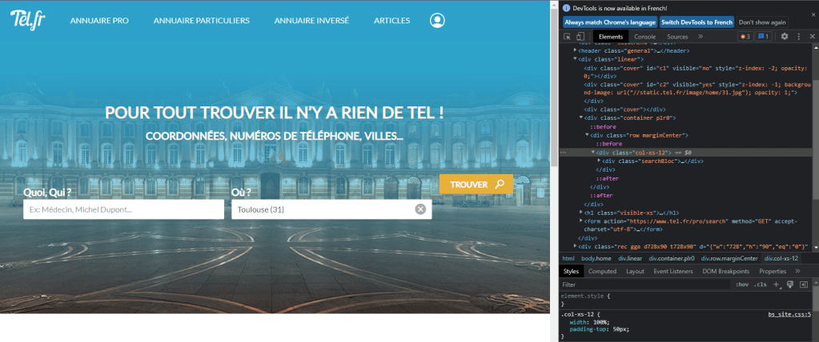819x342 pixels.
Task: Clear the Toulouse location field
Action: [420, 209]
